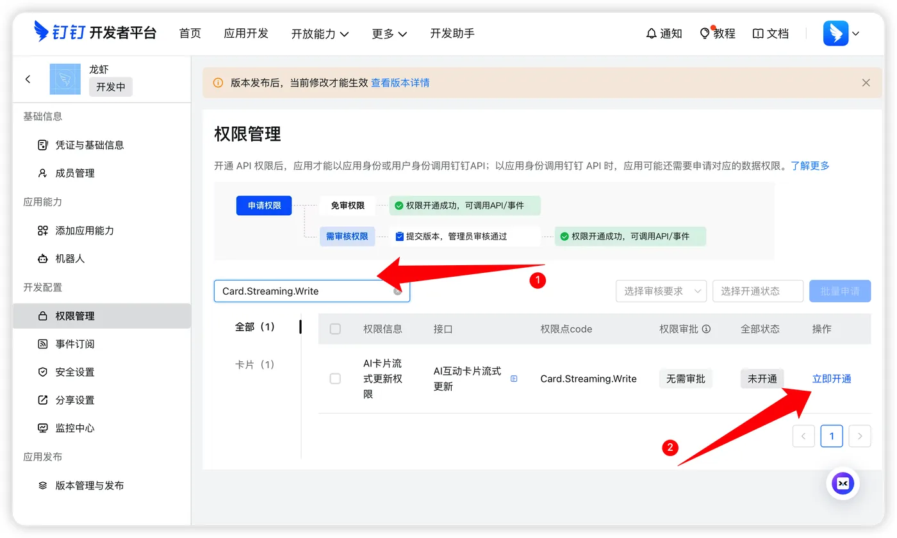Click the permission search input field

(x=312, y=291)
